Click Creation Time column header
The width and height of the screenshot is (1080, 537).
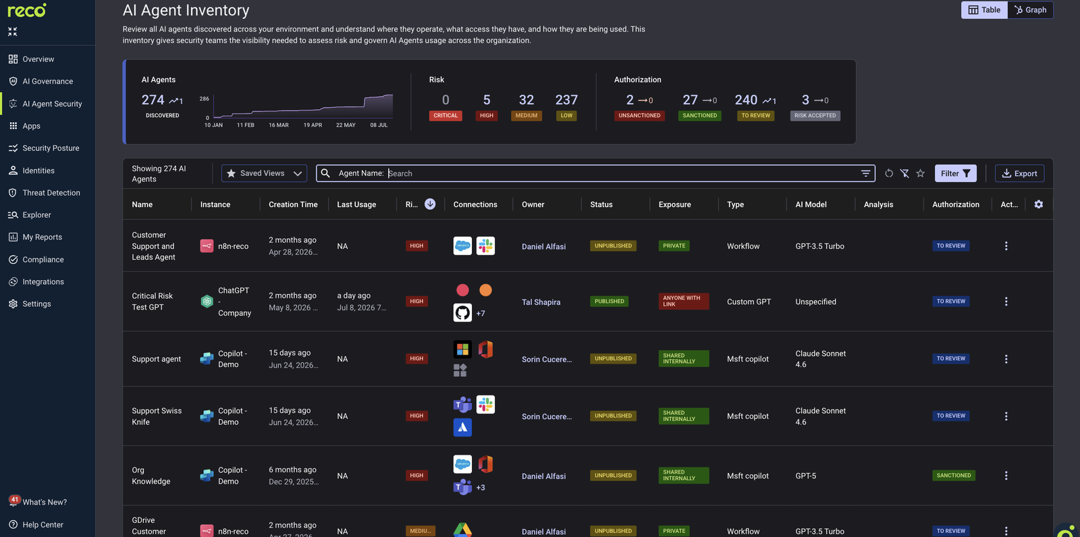[x=293, y=204]
